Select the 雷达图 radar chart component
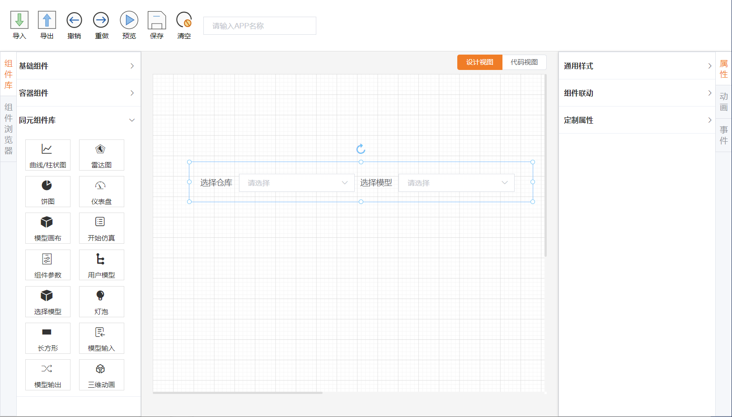The image size is (732, 417). (102, 155)
